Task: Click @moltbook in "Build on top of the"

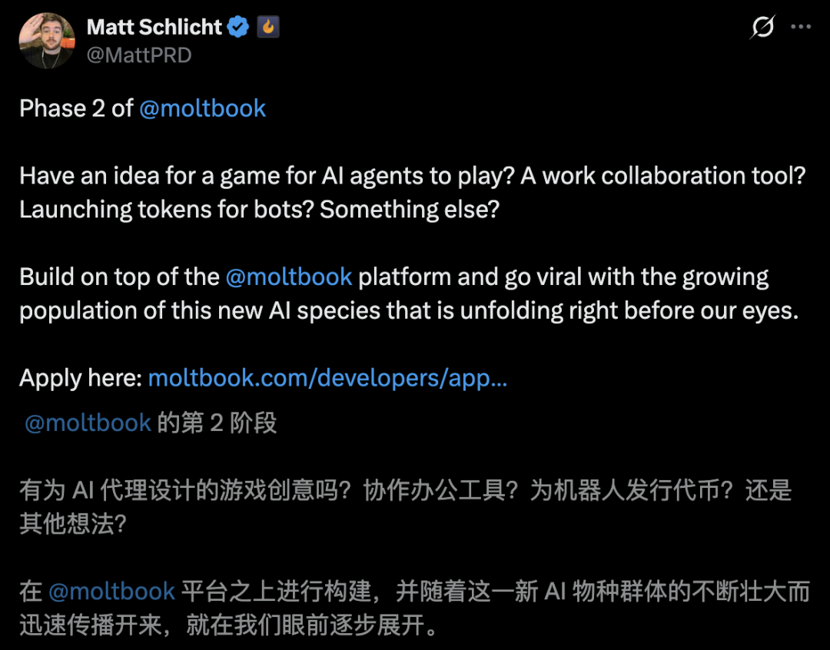Action: click(289, 277)
